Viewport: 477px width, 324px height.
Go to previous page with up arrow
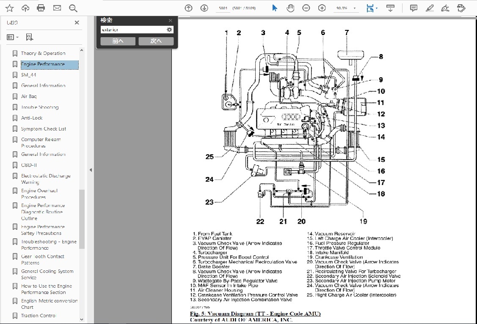[x=189, y=8]
